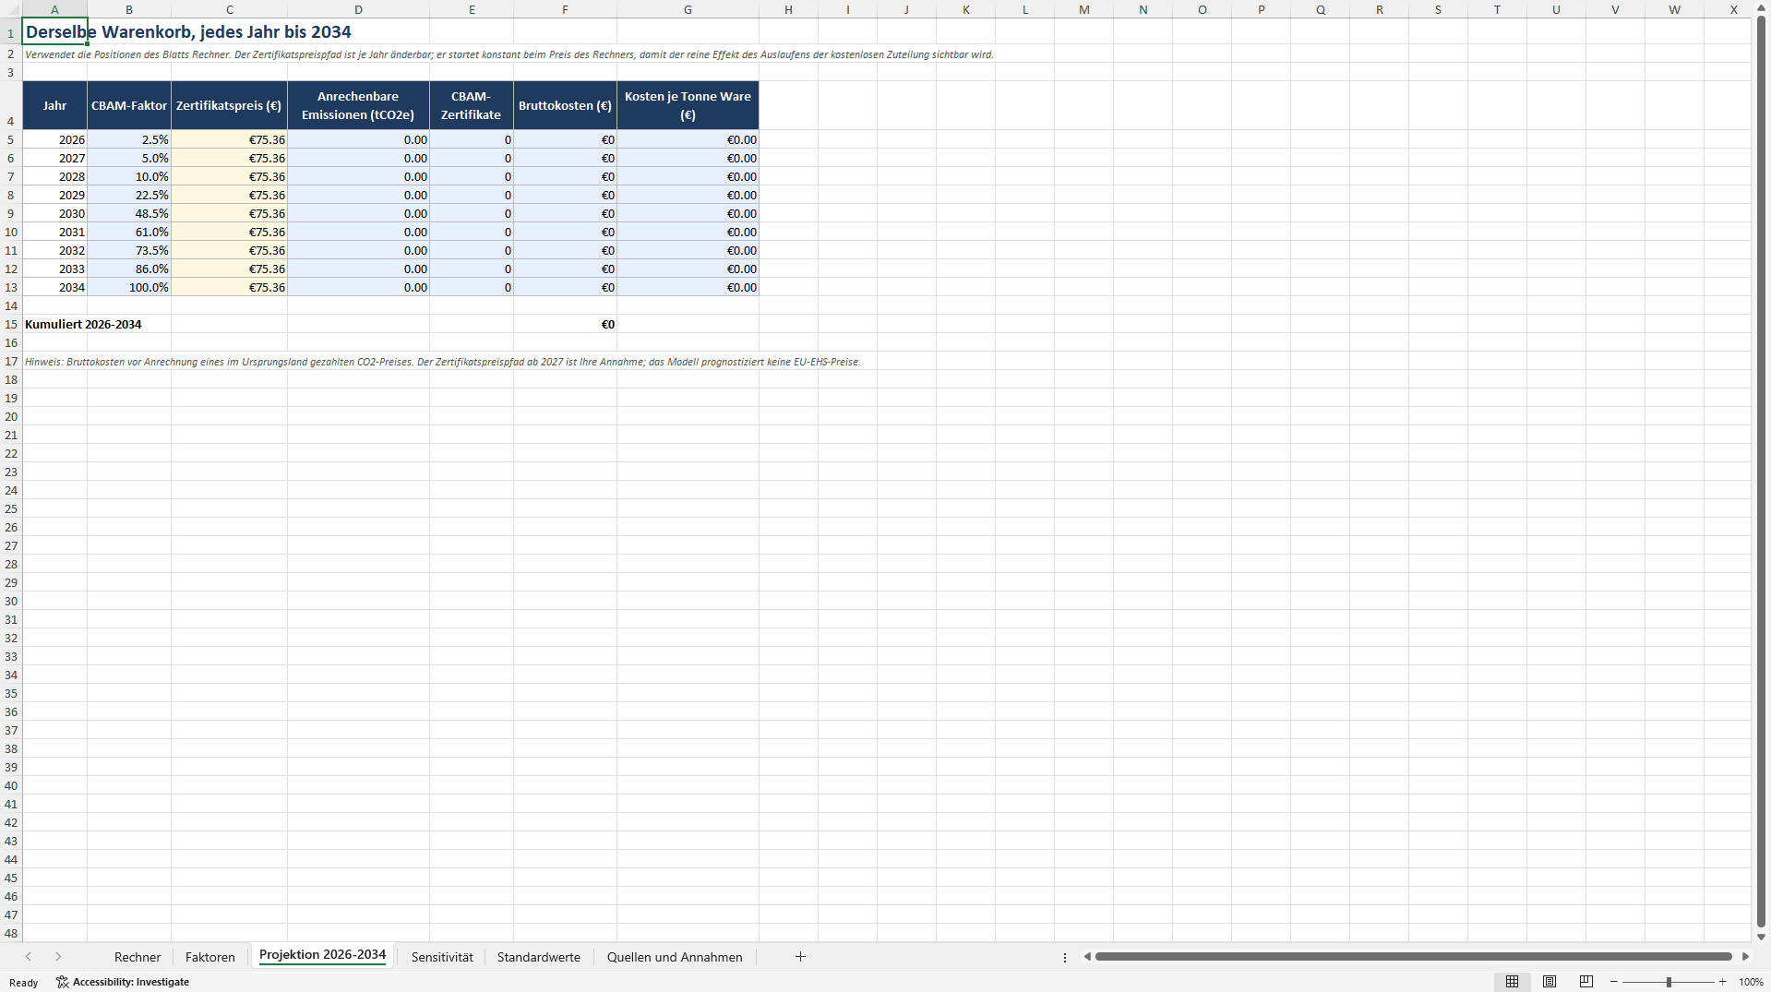Select the Zertifikatspreis (€) header cell

[229, 105]
